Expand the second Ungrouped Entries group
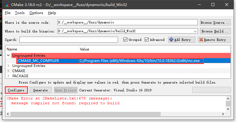The image size is (236, 122). (8, 66)
